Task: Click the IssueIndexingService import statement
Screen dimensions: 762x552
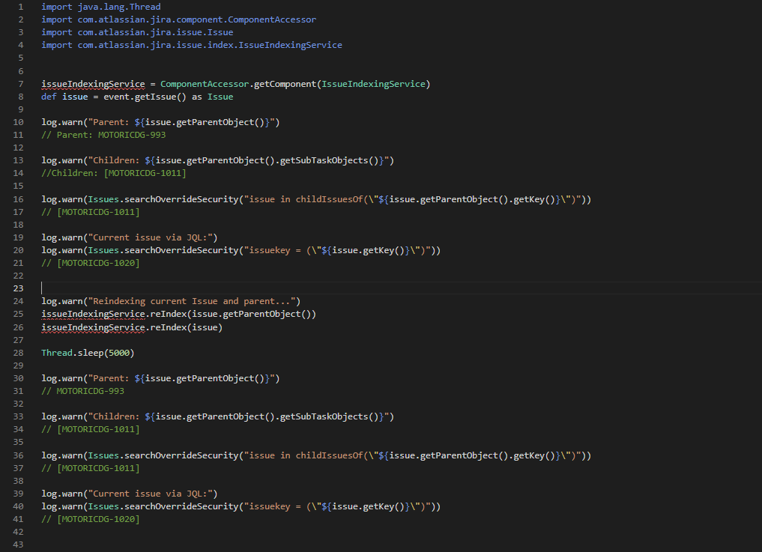Action: 192,45
